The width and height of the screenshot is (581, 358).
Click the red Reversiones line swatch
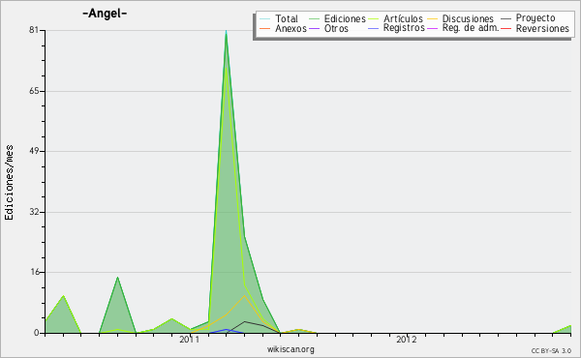pos(505,28)
